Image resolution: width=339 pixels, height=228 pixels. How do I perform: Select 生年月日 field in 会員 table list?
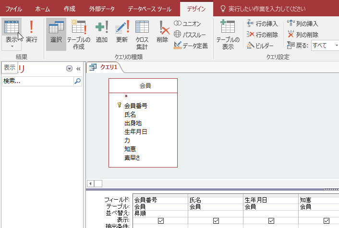[x=136, y=132]
